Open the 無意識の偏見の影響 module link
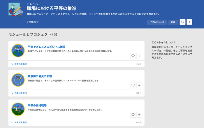 point(40,76)
